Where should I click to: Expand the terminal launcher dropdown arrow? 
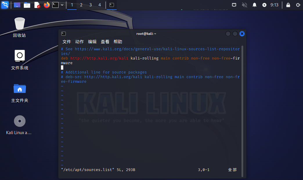tap(62, 5)
